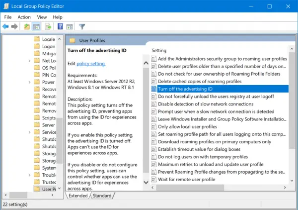Viewport: 298px width, 210px height.
Task: Select Leave Windows Installer and Group Policy setting
Action: pos(220,119)
